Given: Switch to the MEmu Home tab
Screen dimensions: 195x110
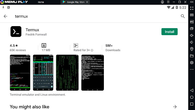Looking at the screenshot, I should (x=41, y=2).
